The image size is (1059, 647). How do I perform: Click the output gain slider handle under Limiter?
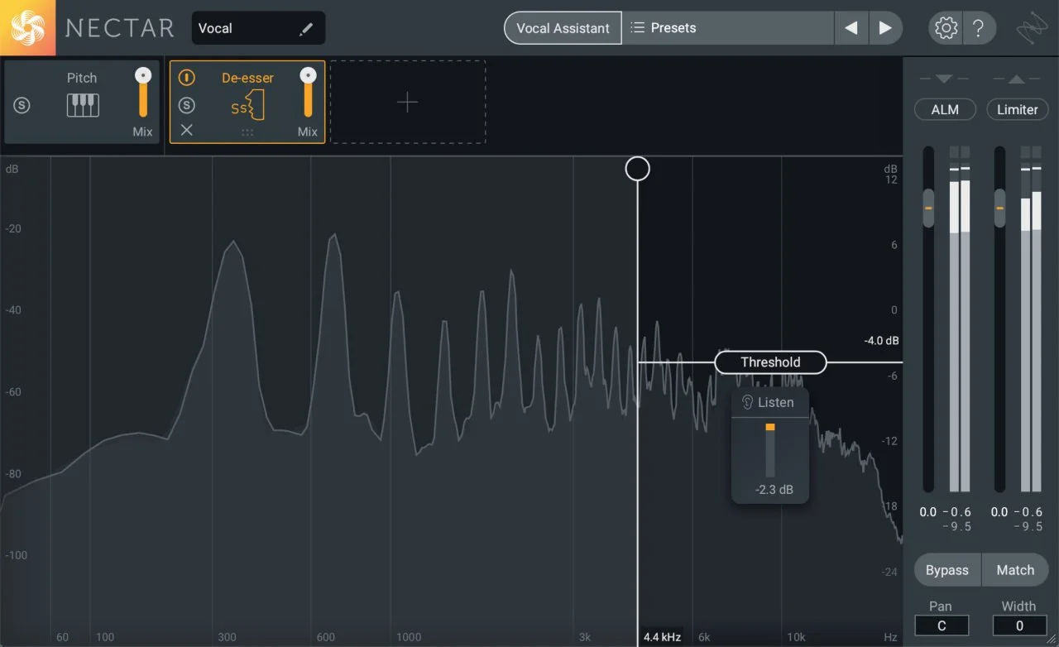(1000, 208)
